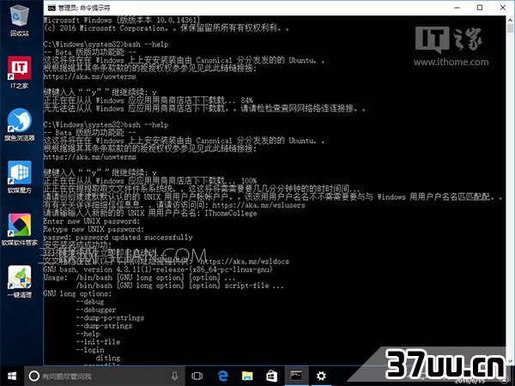Launch the 软媒软件管家 desktop shortcut
Image resolution: width=515 pixels, height=386 pixels.
pyautogui.click(x=20, y=229)
